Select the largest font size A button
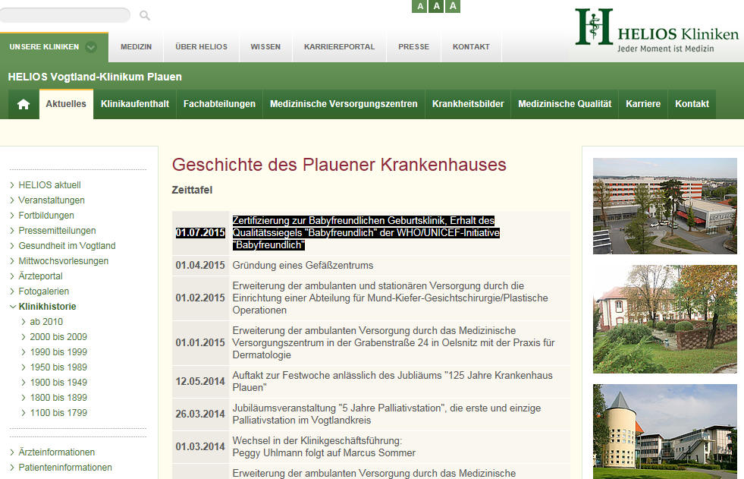Image resolution: width=744 pixels, height=479 pixels. pyautogui.click(x=453, y=6)
